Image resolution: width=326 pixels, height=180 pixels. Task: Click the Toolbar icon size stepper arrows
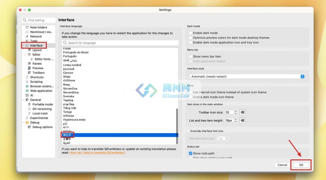(x=236, y=112)
